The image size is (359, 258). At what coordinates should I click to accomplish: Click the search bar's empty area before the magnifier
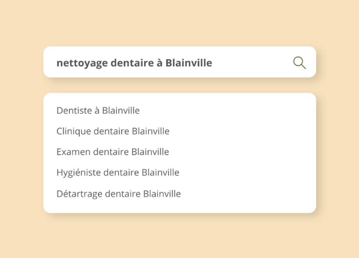tap(252, 62)
